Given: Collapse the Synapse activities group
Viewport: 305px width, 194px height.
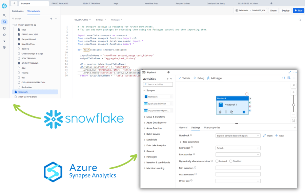Looking at the screenshot, I should (x=144, y=90).
